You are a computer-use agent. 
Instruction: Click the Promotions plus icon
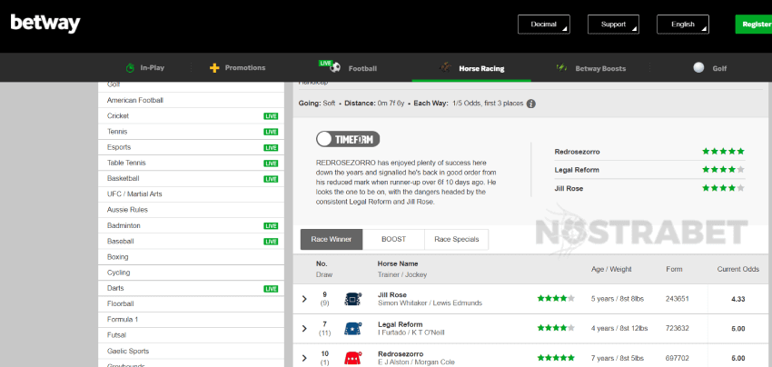click(214, 68)
